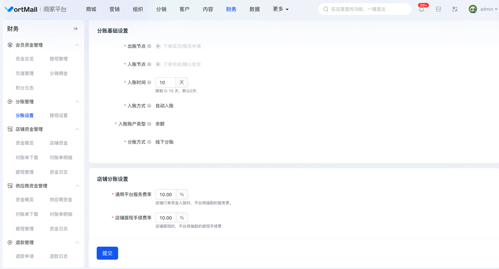
Task: Click help icon next to 入账时间
Action: point(149,83)
